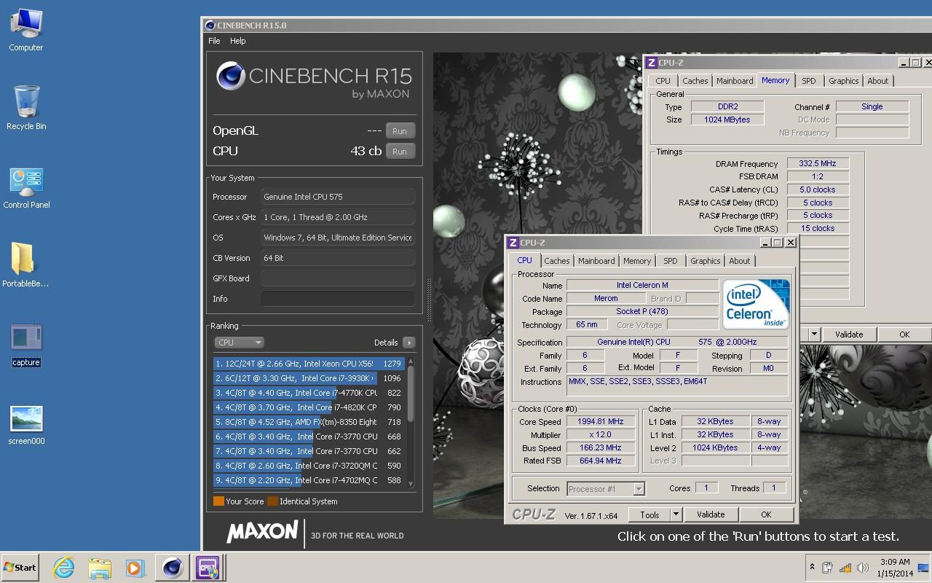
Task: Open Mainboard tab in front CPU-Z window
Action: [596, 261]
